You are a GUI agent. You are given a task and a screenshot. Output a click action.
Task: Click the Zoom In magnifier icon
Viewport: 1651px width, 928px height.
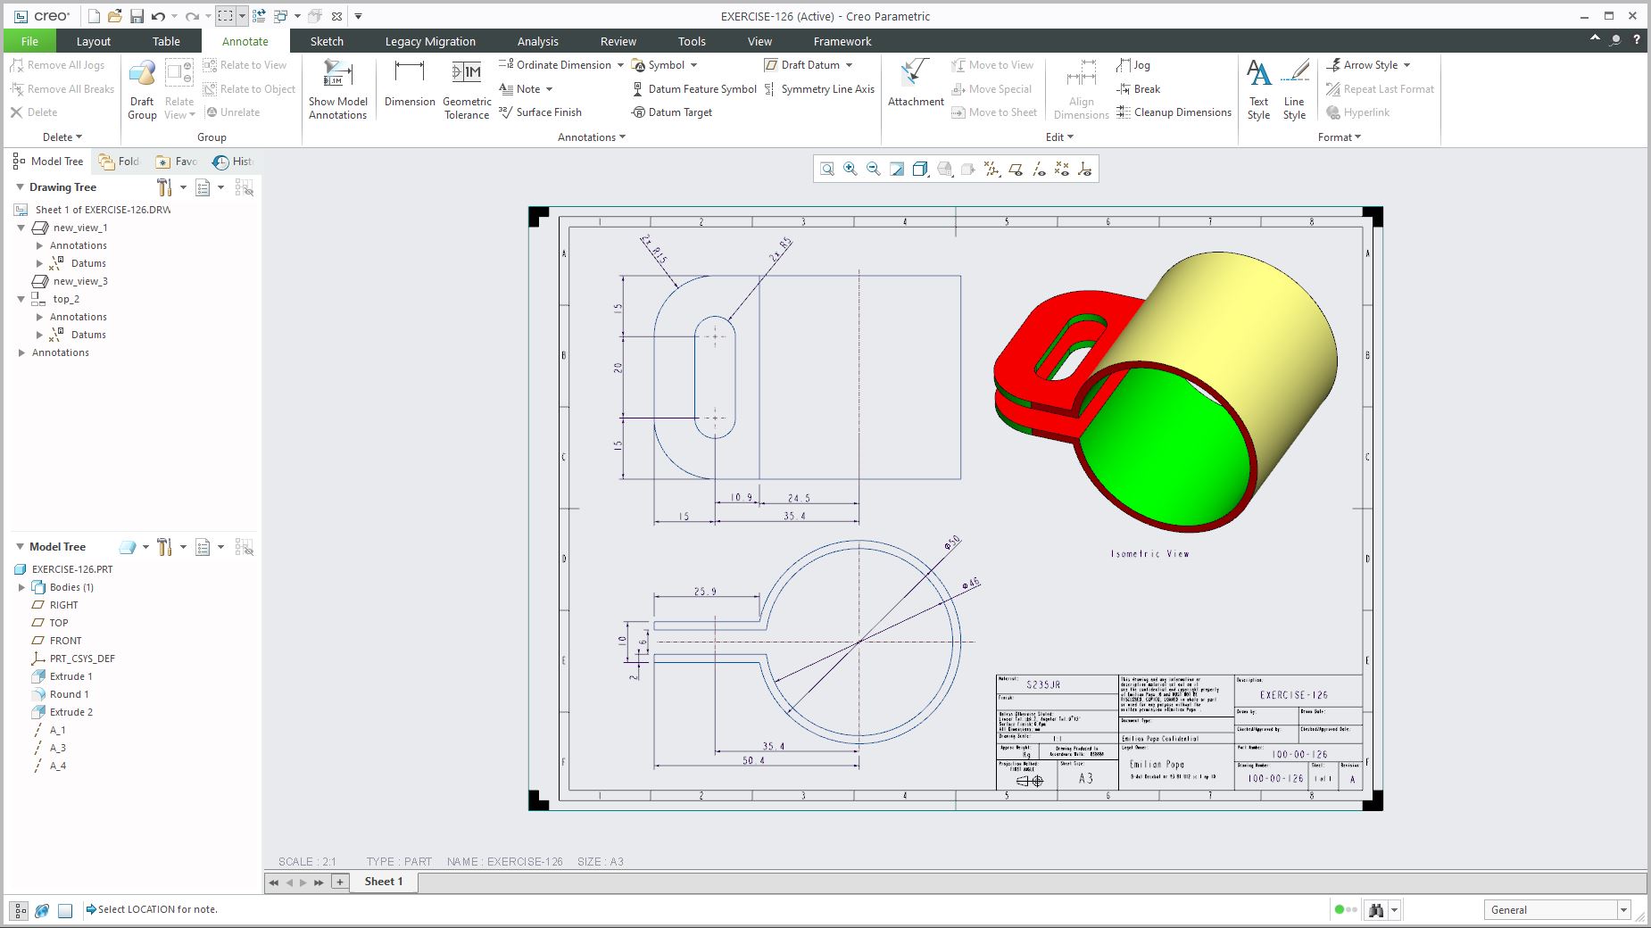coord(850,169)
